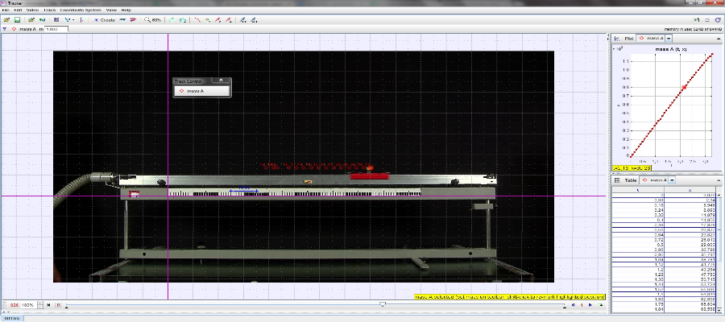Viewport: 725px width, 322px height.
Task: Select mass A in Track Control
Action: pyautogui.click(x=201, y=91)
